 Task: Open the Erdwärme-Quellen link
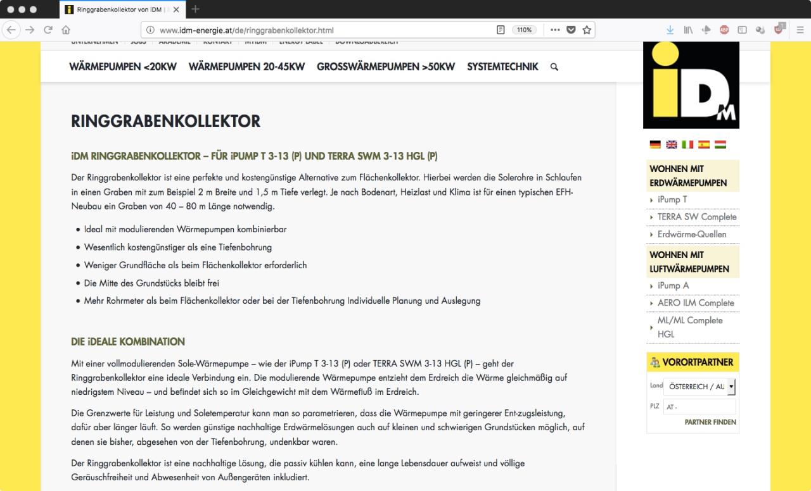point(692,234)
